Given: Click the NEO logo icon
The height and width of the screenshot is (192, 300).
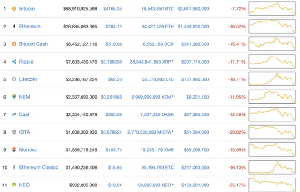Looking at the screenshot, I should [14, 185].
